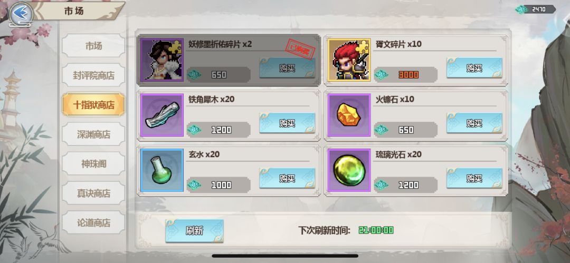Open the 市场 sidebar tab

click(93, 46)
